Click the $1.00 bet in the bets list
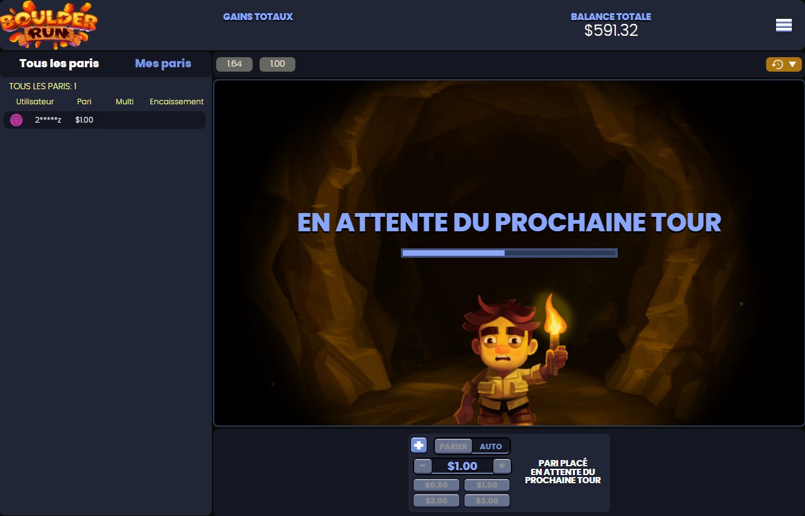This screenshot has height=516, width=805. pos(84,120)
